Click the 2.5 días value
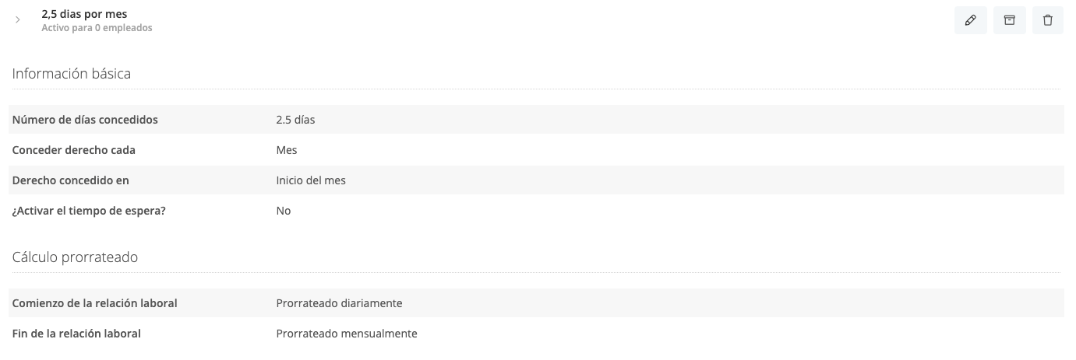The image size is (1076, 360). point(295,120)
